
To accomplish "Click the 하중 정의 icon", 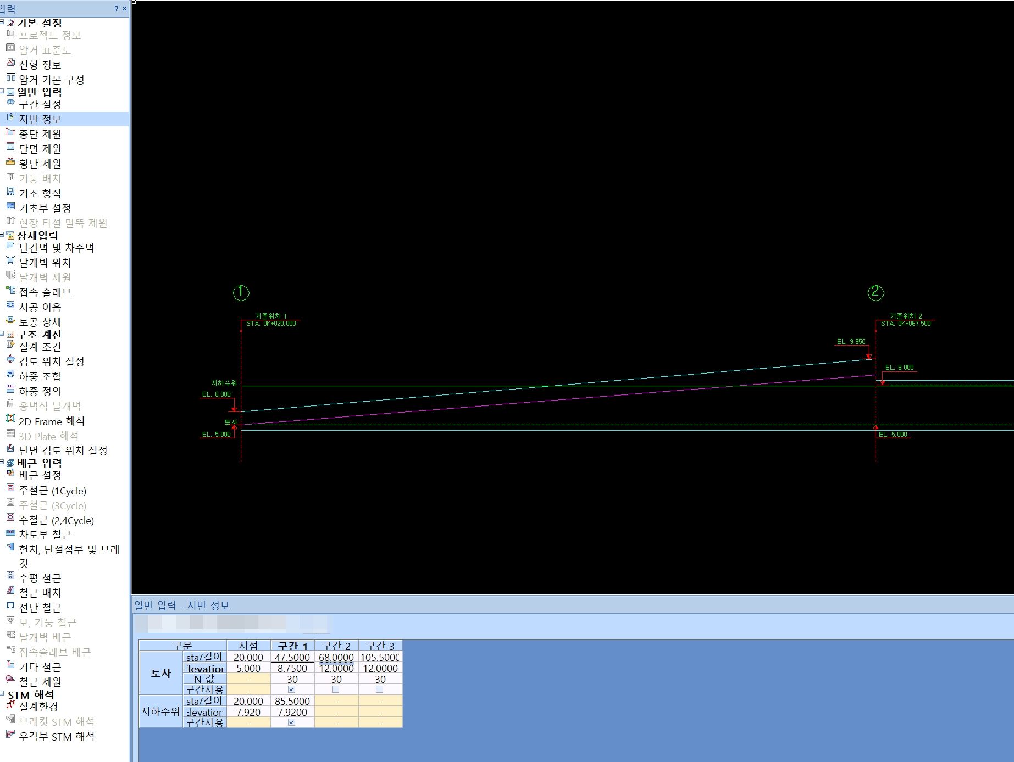I will pyautogui.click(x=10, y=389).
